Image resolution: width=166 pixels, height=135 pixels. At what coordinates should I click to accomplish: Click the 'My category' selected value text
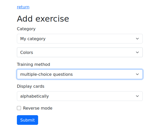pos(33,39)
